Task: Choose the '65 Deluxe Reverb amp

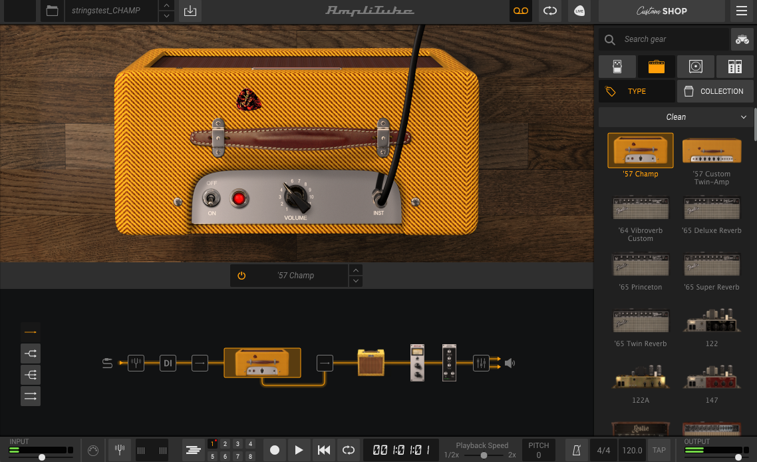Action: point(712,208)
